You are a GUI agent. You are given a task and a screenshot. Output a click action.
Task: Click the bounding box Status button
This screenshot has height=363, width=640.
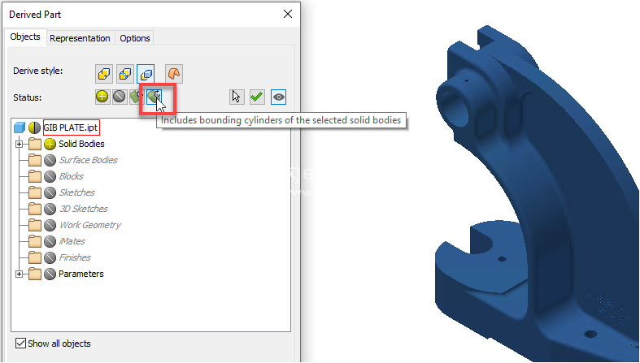pyautogui.click(x=136, y=97)
